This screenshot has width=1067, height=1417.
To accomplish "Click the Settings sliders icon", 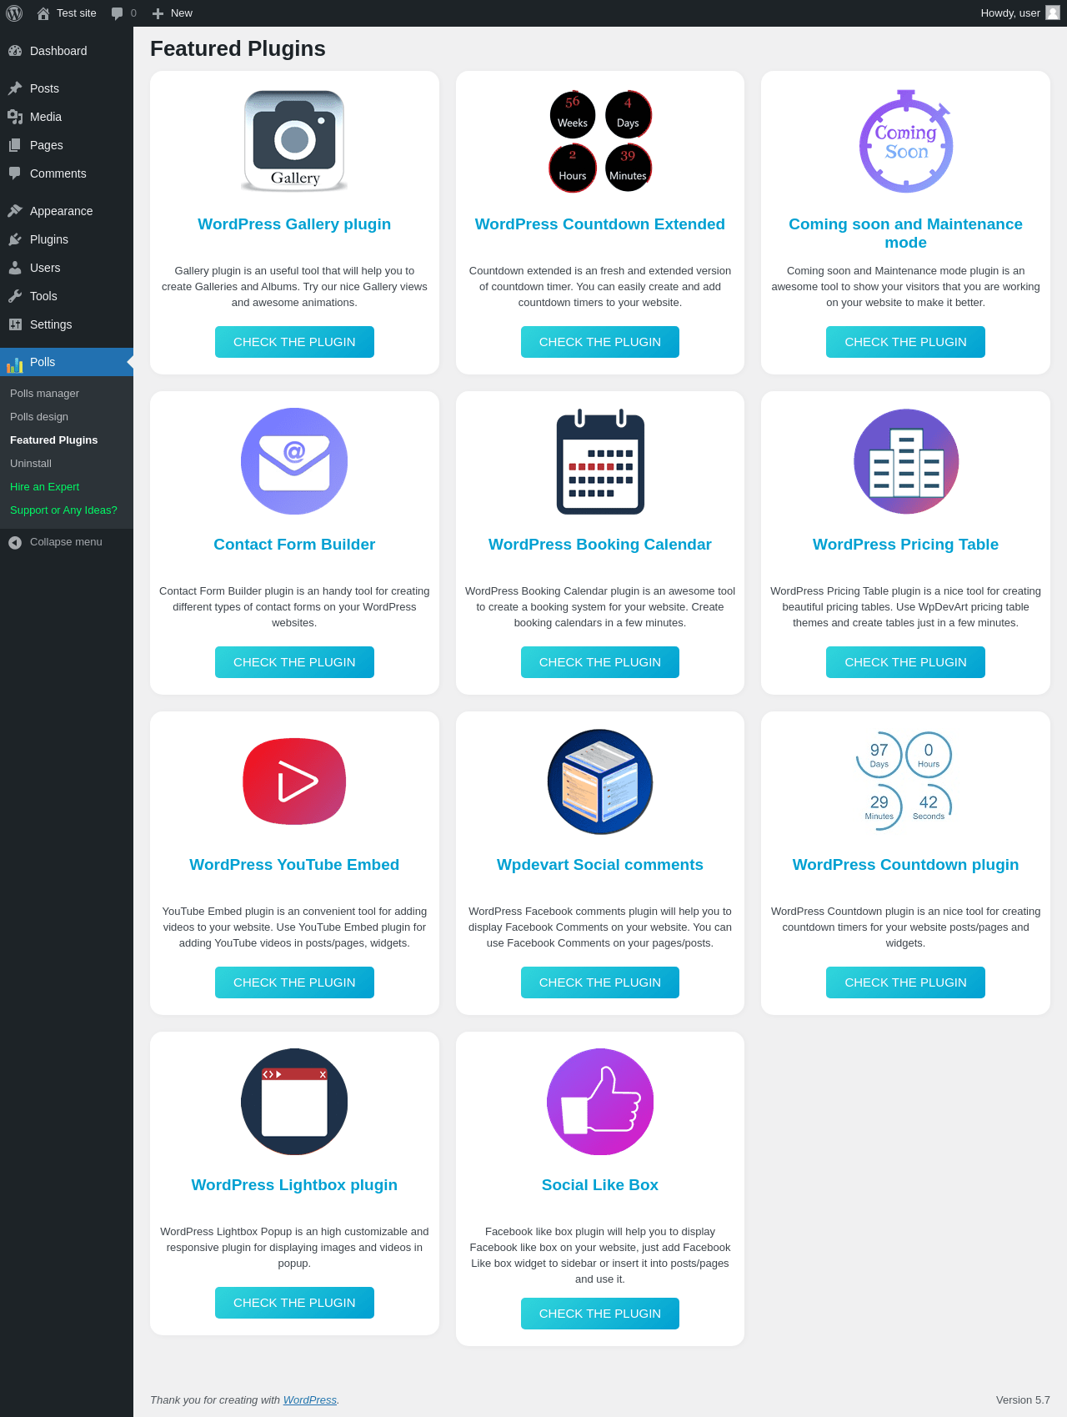I will pyautogui.click(x=15, y=324).
